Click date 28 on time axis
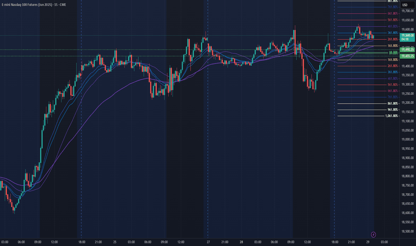This screenshot has width=416, height=246. tap(241, 242)
